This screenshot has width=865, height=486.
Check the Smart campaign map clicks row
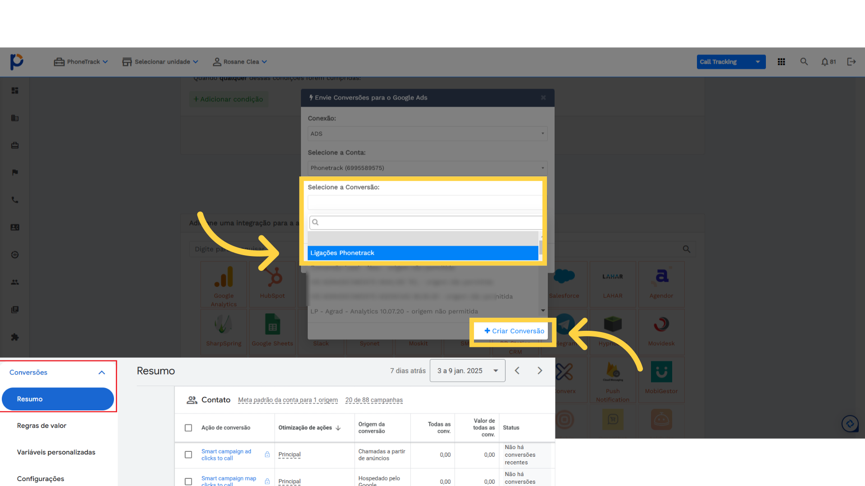(x=188, y=481)
